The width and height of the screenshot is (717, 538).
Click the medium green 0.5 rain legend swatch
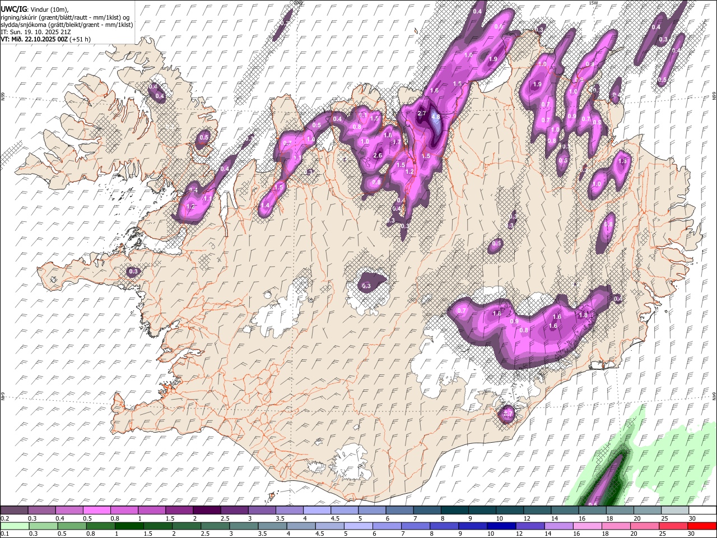(x=72, y=526)
